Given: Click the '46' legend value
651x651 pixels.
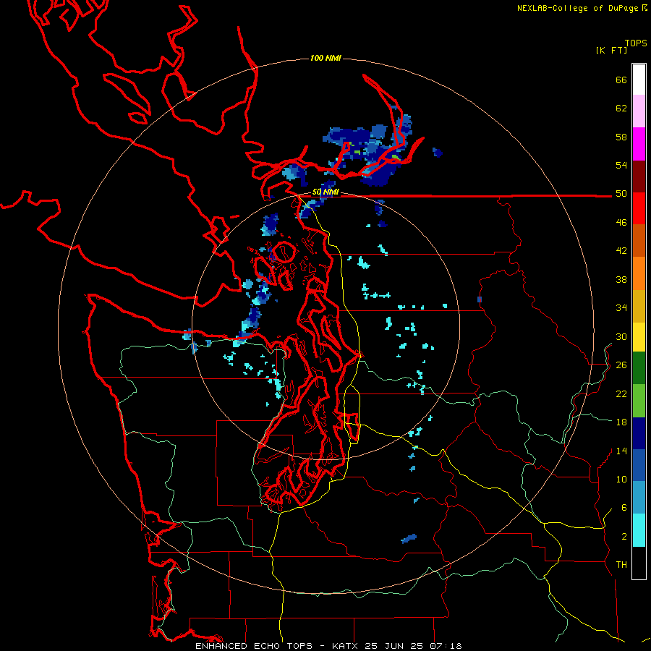Looking at the screenshot, I should 621,223.
